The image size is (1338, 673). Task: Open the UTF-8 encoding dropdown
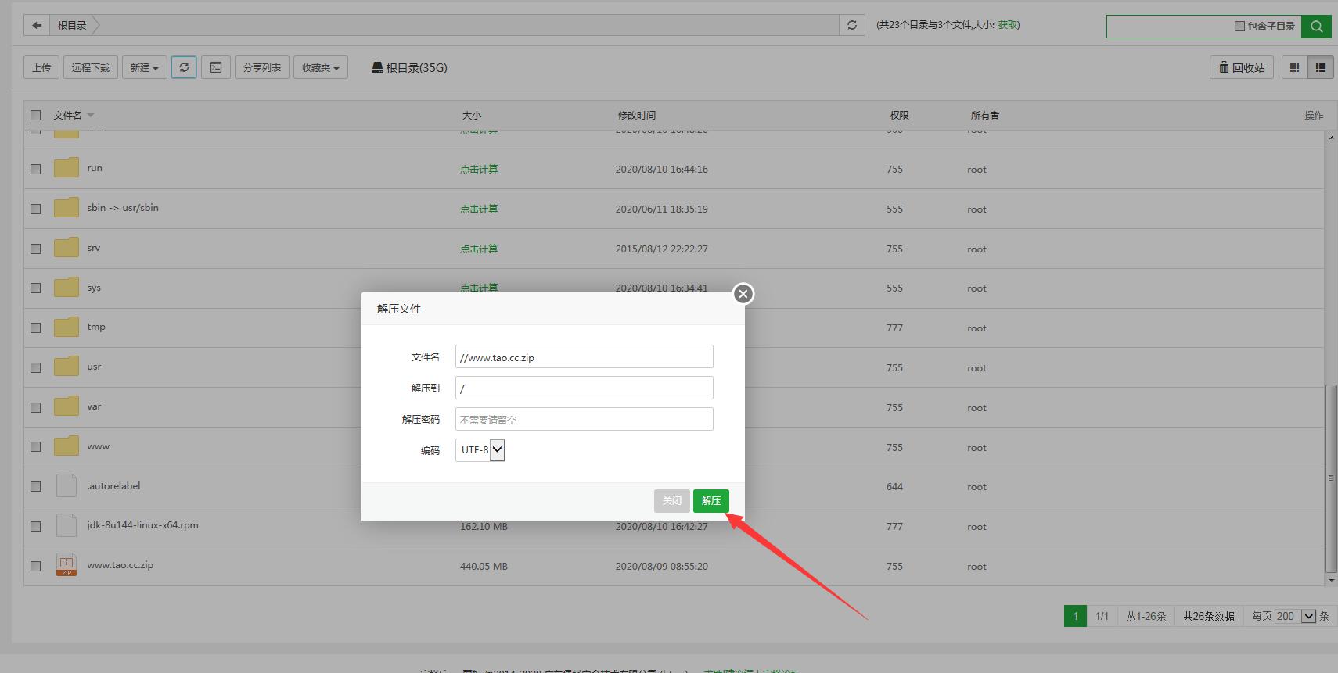[480, 449]
